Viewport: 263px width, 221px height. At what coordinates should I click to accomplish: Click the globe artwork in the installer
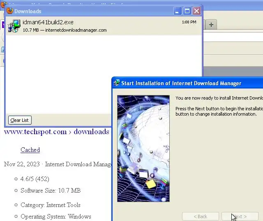(143, 149)
